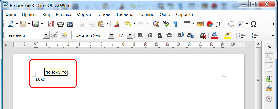Run the Spelling check Abc icon
Image resolution: width=278 pixels, height=109 pixels.
point(166,24)
